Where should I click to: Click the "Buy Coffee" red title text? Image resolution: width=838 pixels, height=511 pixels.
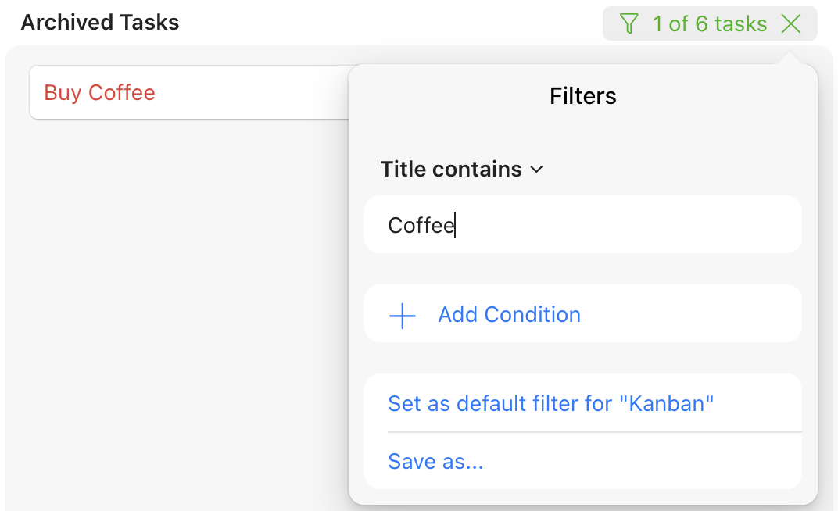100,92
